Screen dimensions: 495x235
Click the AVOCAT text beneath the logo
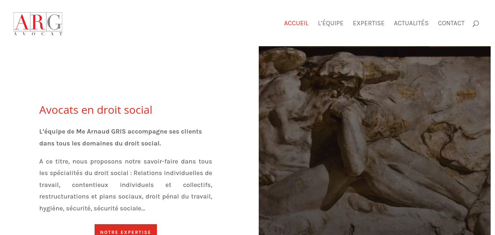point(38,34)
